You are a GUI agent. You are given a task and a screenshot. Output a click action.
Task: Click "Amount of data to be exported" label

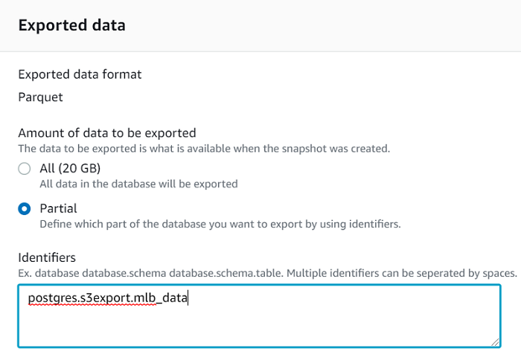pos(106,133)
